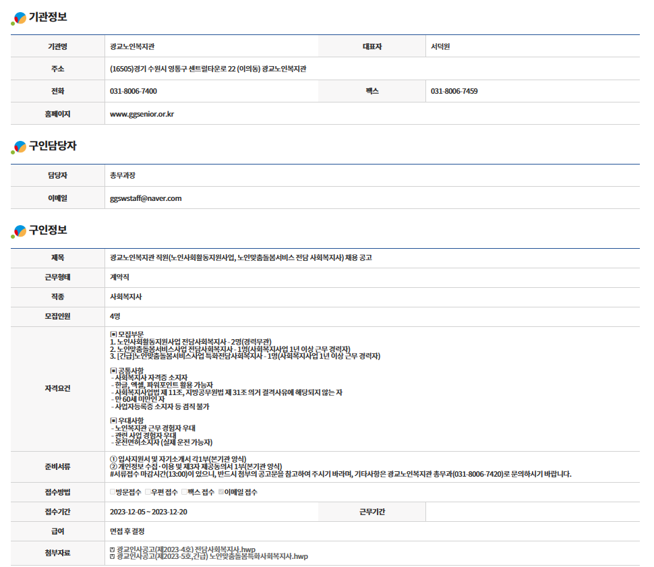Check the 방문접수 checkbox
Screen dimensions: 654x567
tap(113, 492)
